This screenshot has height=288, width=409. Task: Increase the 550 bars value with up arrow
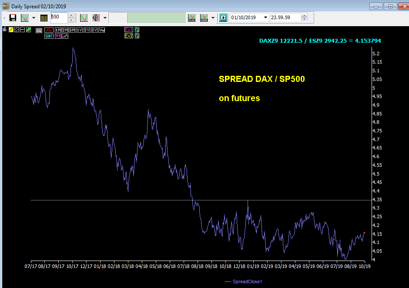coord(71,15)
